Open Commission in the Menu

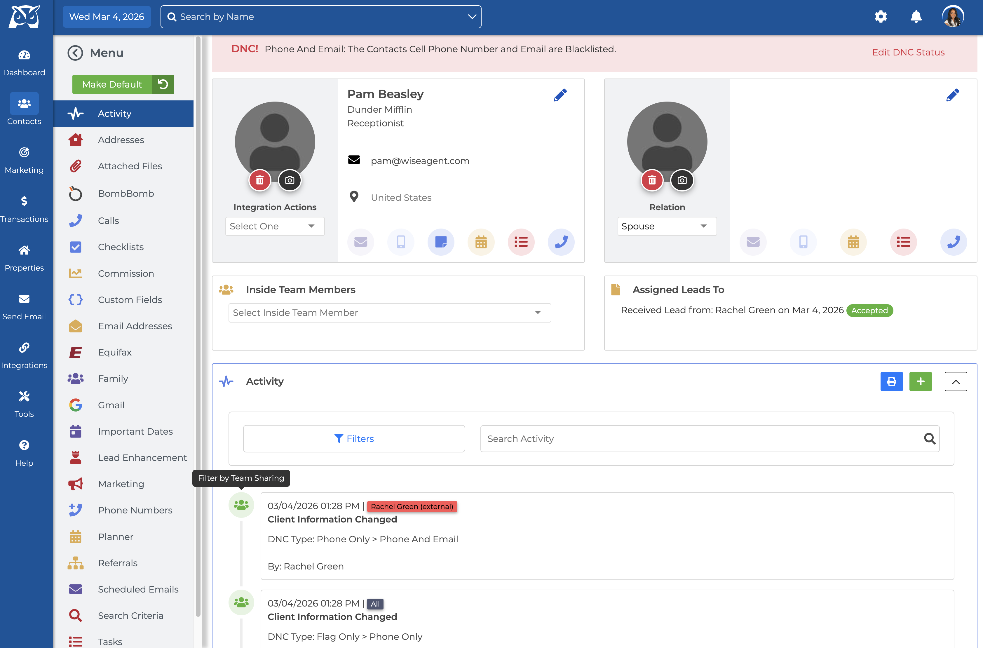(x=123, y=274)
